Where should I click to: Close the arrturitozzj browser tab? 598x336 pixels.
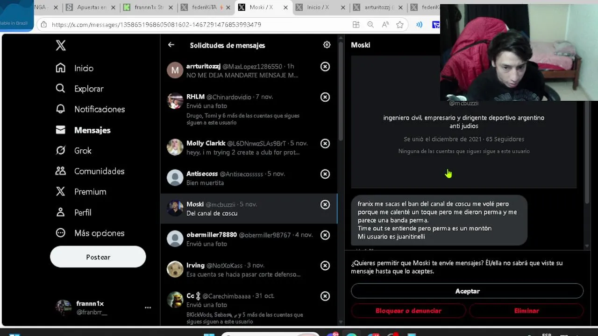pyautogui.click(x=400, y=7)
